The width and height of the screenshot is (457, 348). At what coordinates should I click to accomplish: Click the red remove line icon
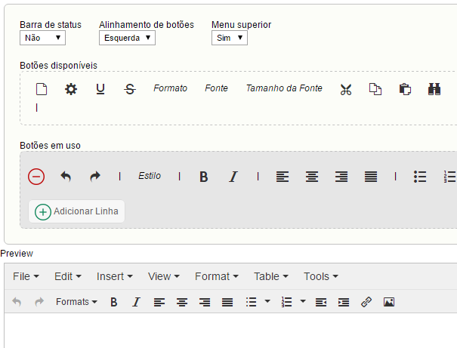point(36,177)
